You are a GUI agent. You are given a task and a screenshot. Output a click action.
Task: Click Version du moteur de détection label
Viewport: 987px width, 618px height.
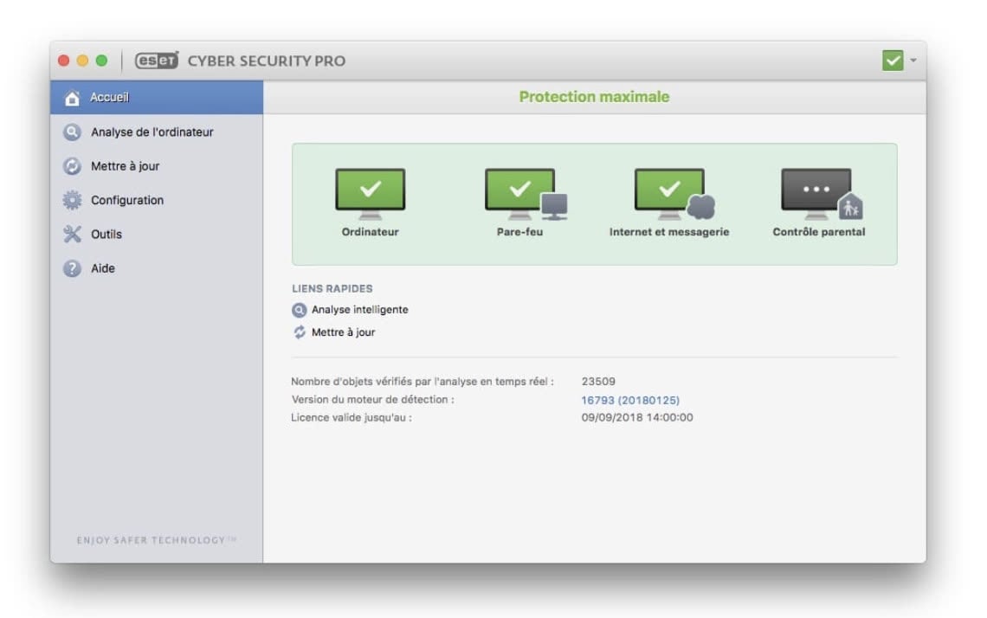372,400
